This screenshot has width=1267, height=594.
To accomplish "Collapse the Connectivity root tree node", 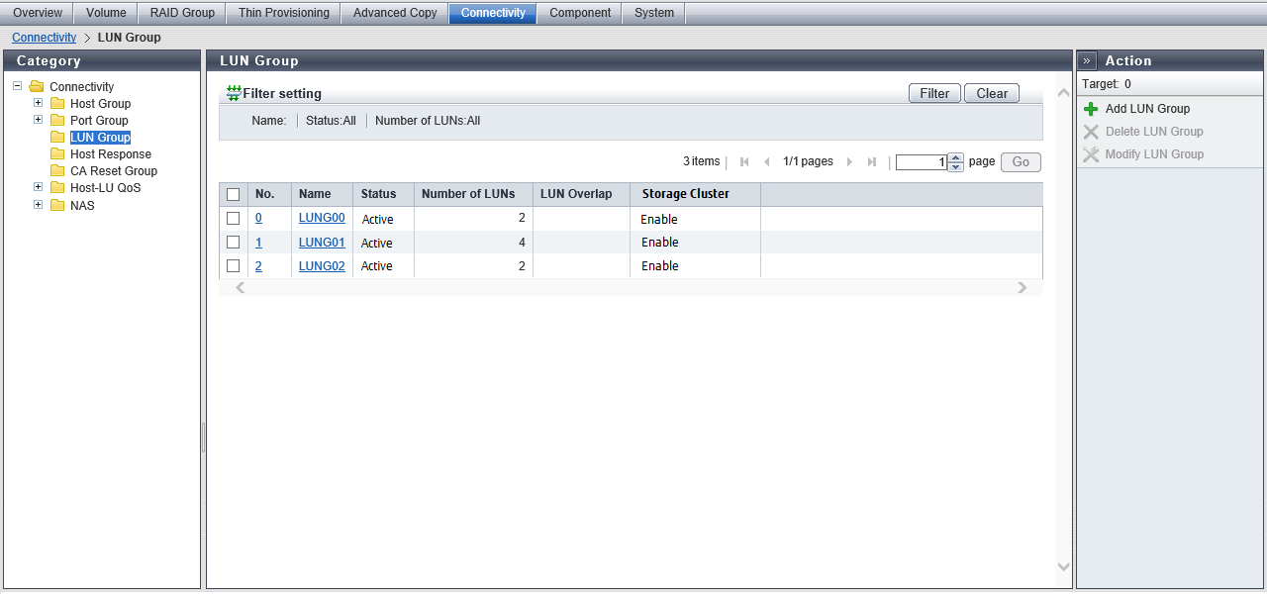I will pyautogui.click(x=18, y=86).
